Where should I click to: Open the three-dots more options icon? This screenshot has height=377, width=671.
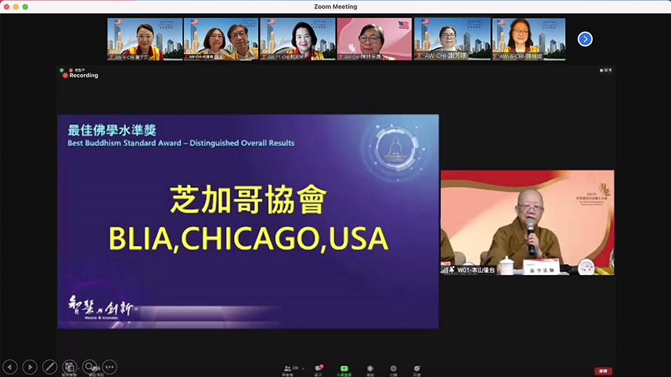(x=109, y=367)
